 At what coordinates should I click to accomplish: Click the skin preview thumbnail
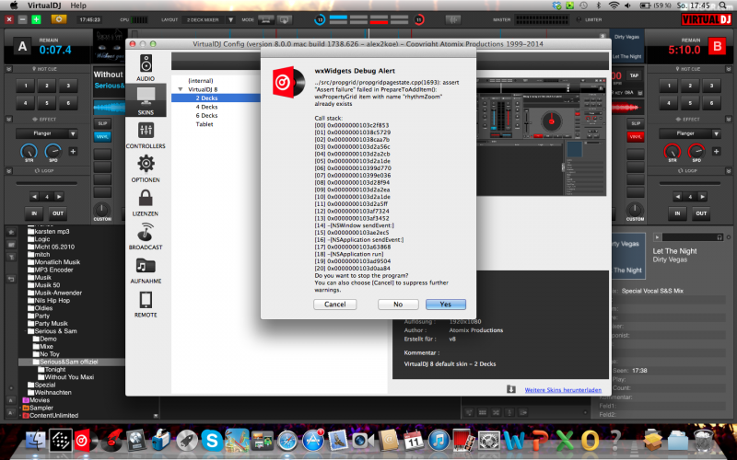[x=542, y=136]
